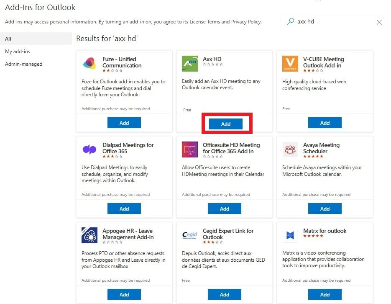The image size is (391, 304).
Task: Add the Axx HD add-in
Action: (225, 124)
